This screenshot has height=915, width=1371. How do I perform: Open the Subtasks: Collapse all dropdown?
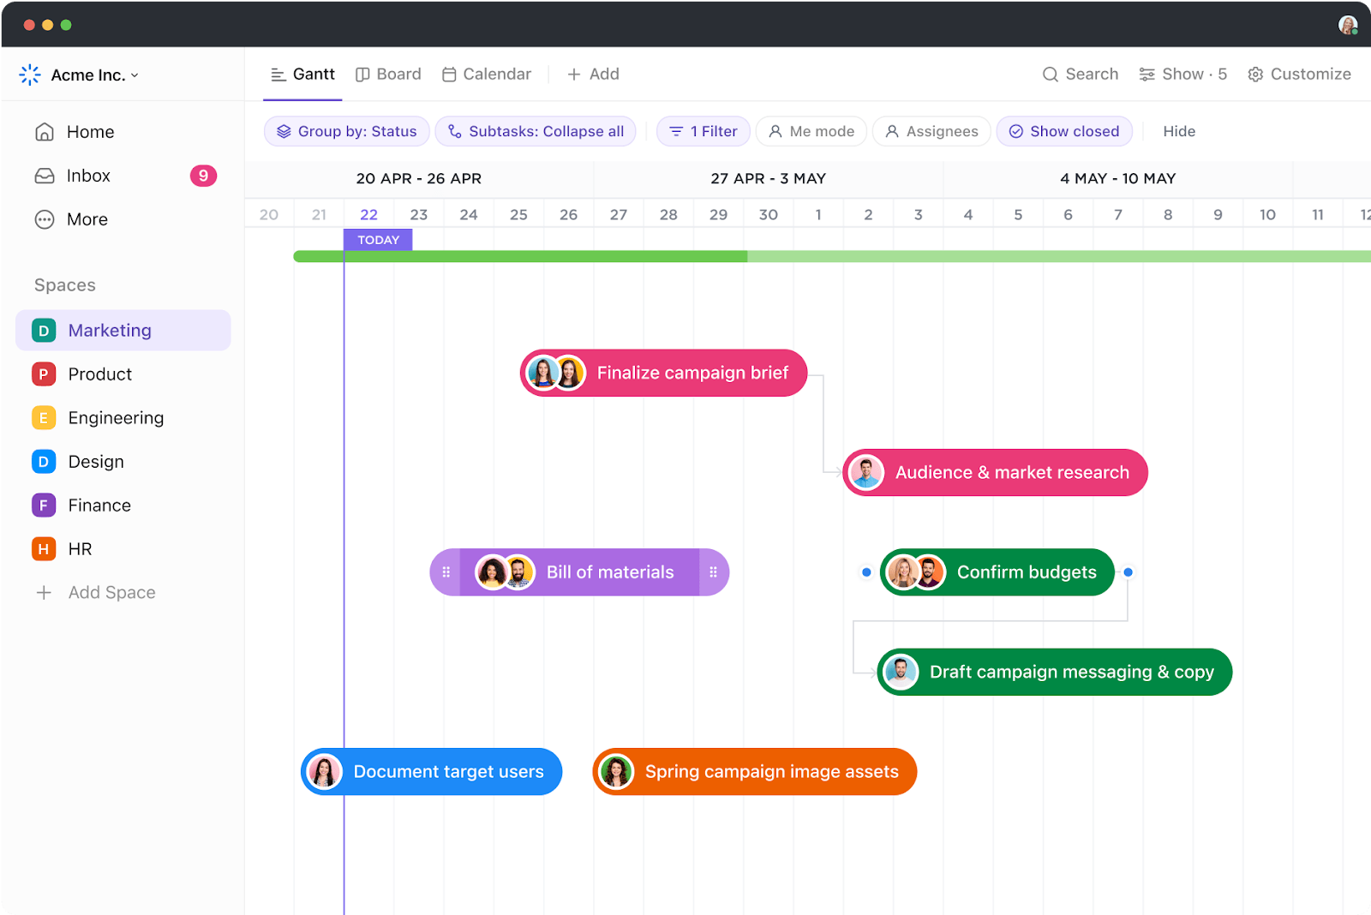tap(535, 131)
